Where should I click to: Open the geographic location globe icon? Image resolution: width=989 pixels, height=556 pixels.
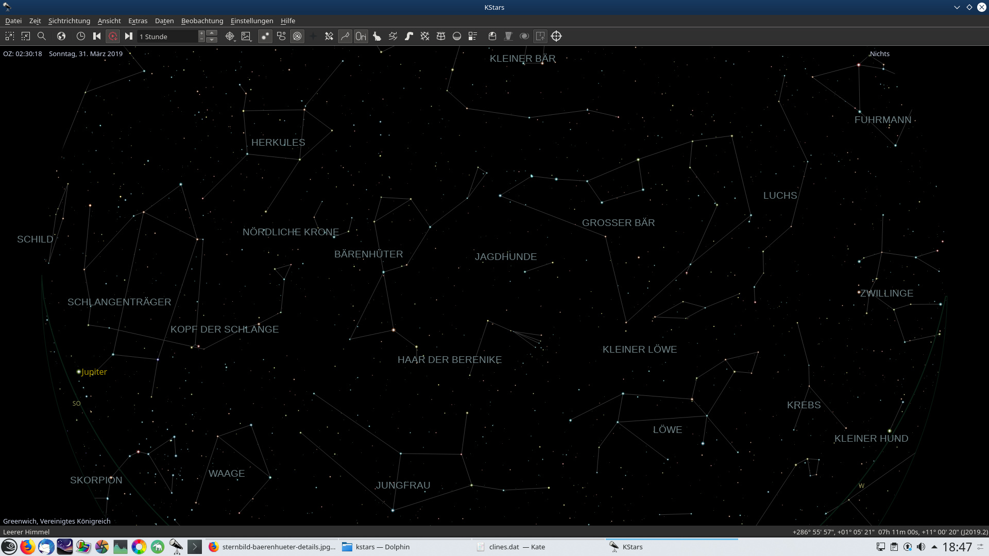click(x=61, y=36)
